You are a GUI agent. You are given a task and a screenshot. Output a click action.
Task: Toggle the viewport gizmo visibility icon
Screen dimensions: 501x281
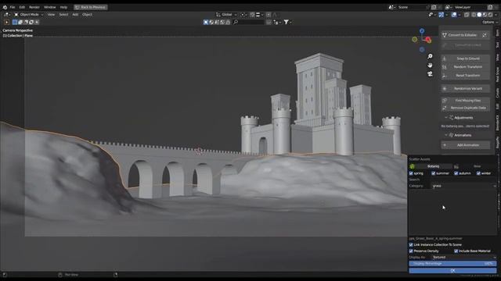click(442, 15)
